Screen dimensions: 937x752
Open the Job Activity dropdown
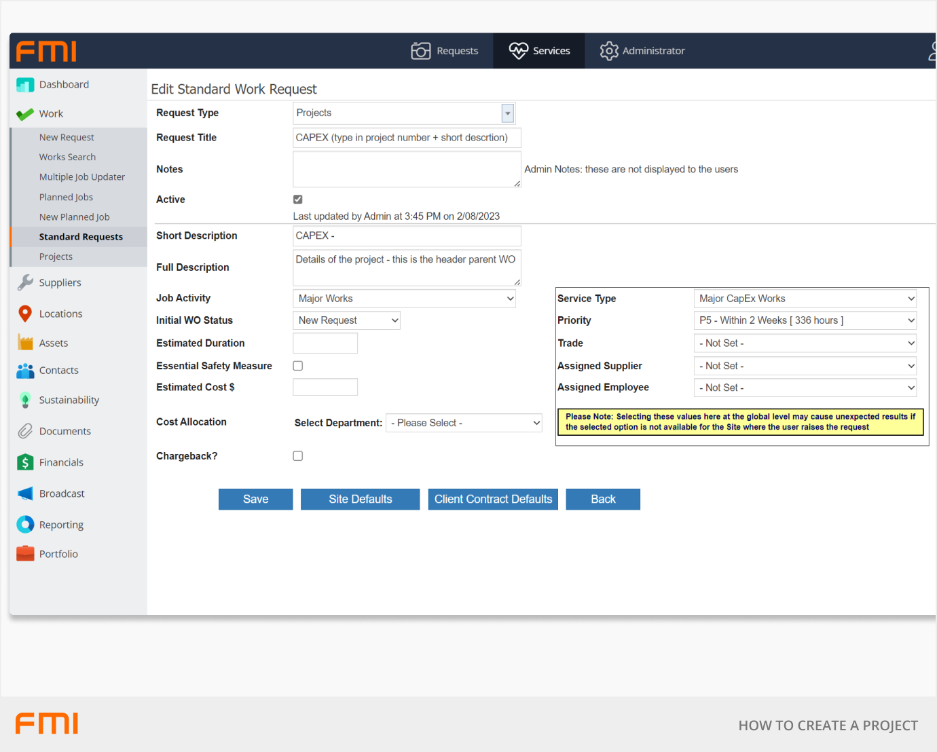coord(404,299)
